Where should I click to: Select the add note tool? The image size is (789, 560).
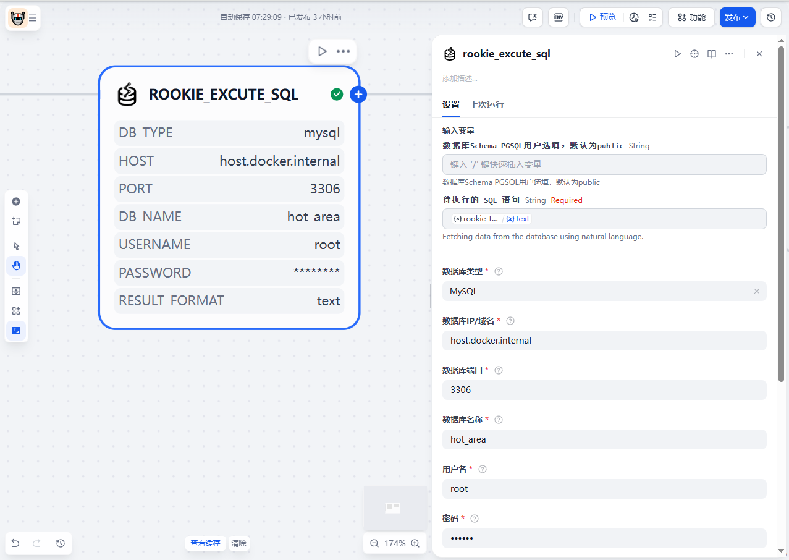pyautogui.click(x=16, y=221)
